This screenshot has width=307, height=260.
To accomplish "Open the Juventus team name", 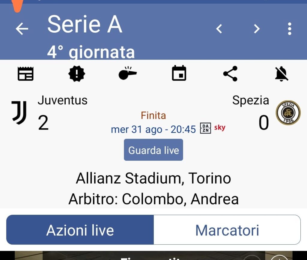I will (x=62, y=100).
